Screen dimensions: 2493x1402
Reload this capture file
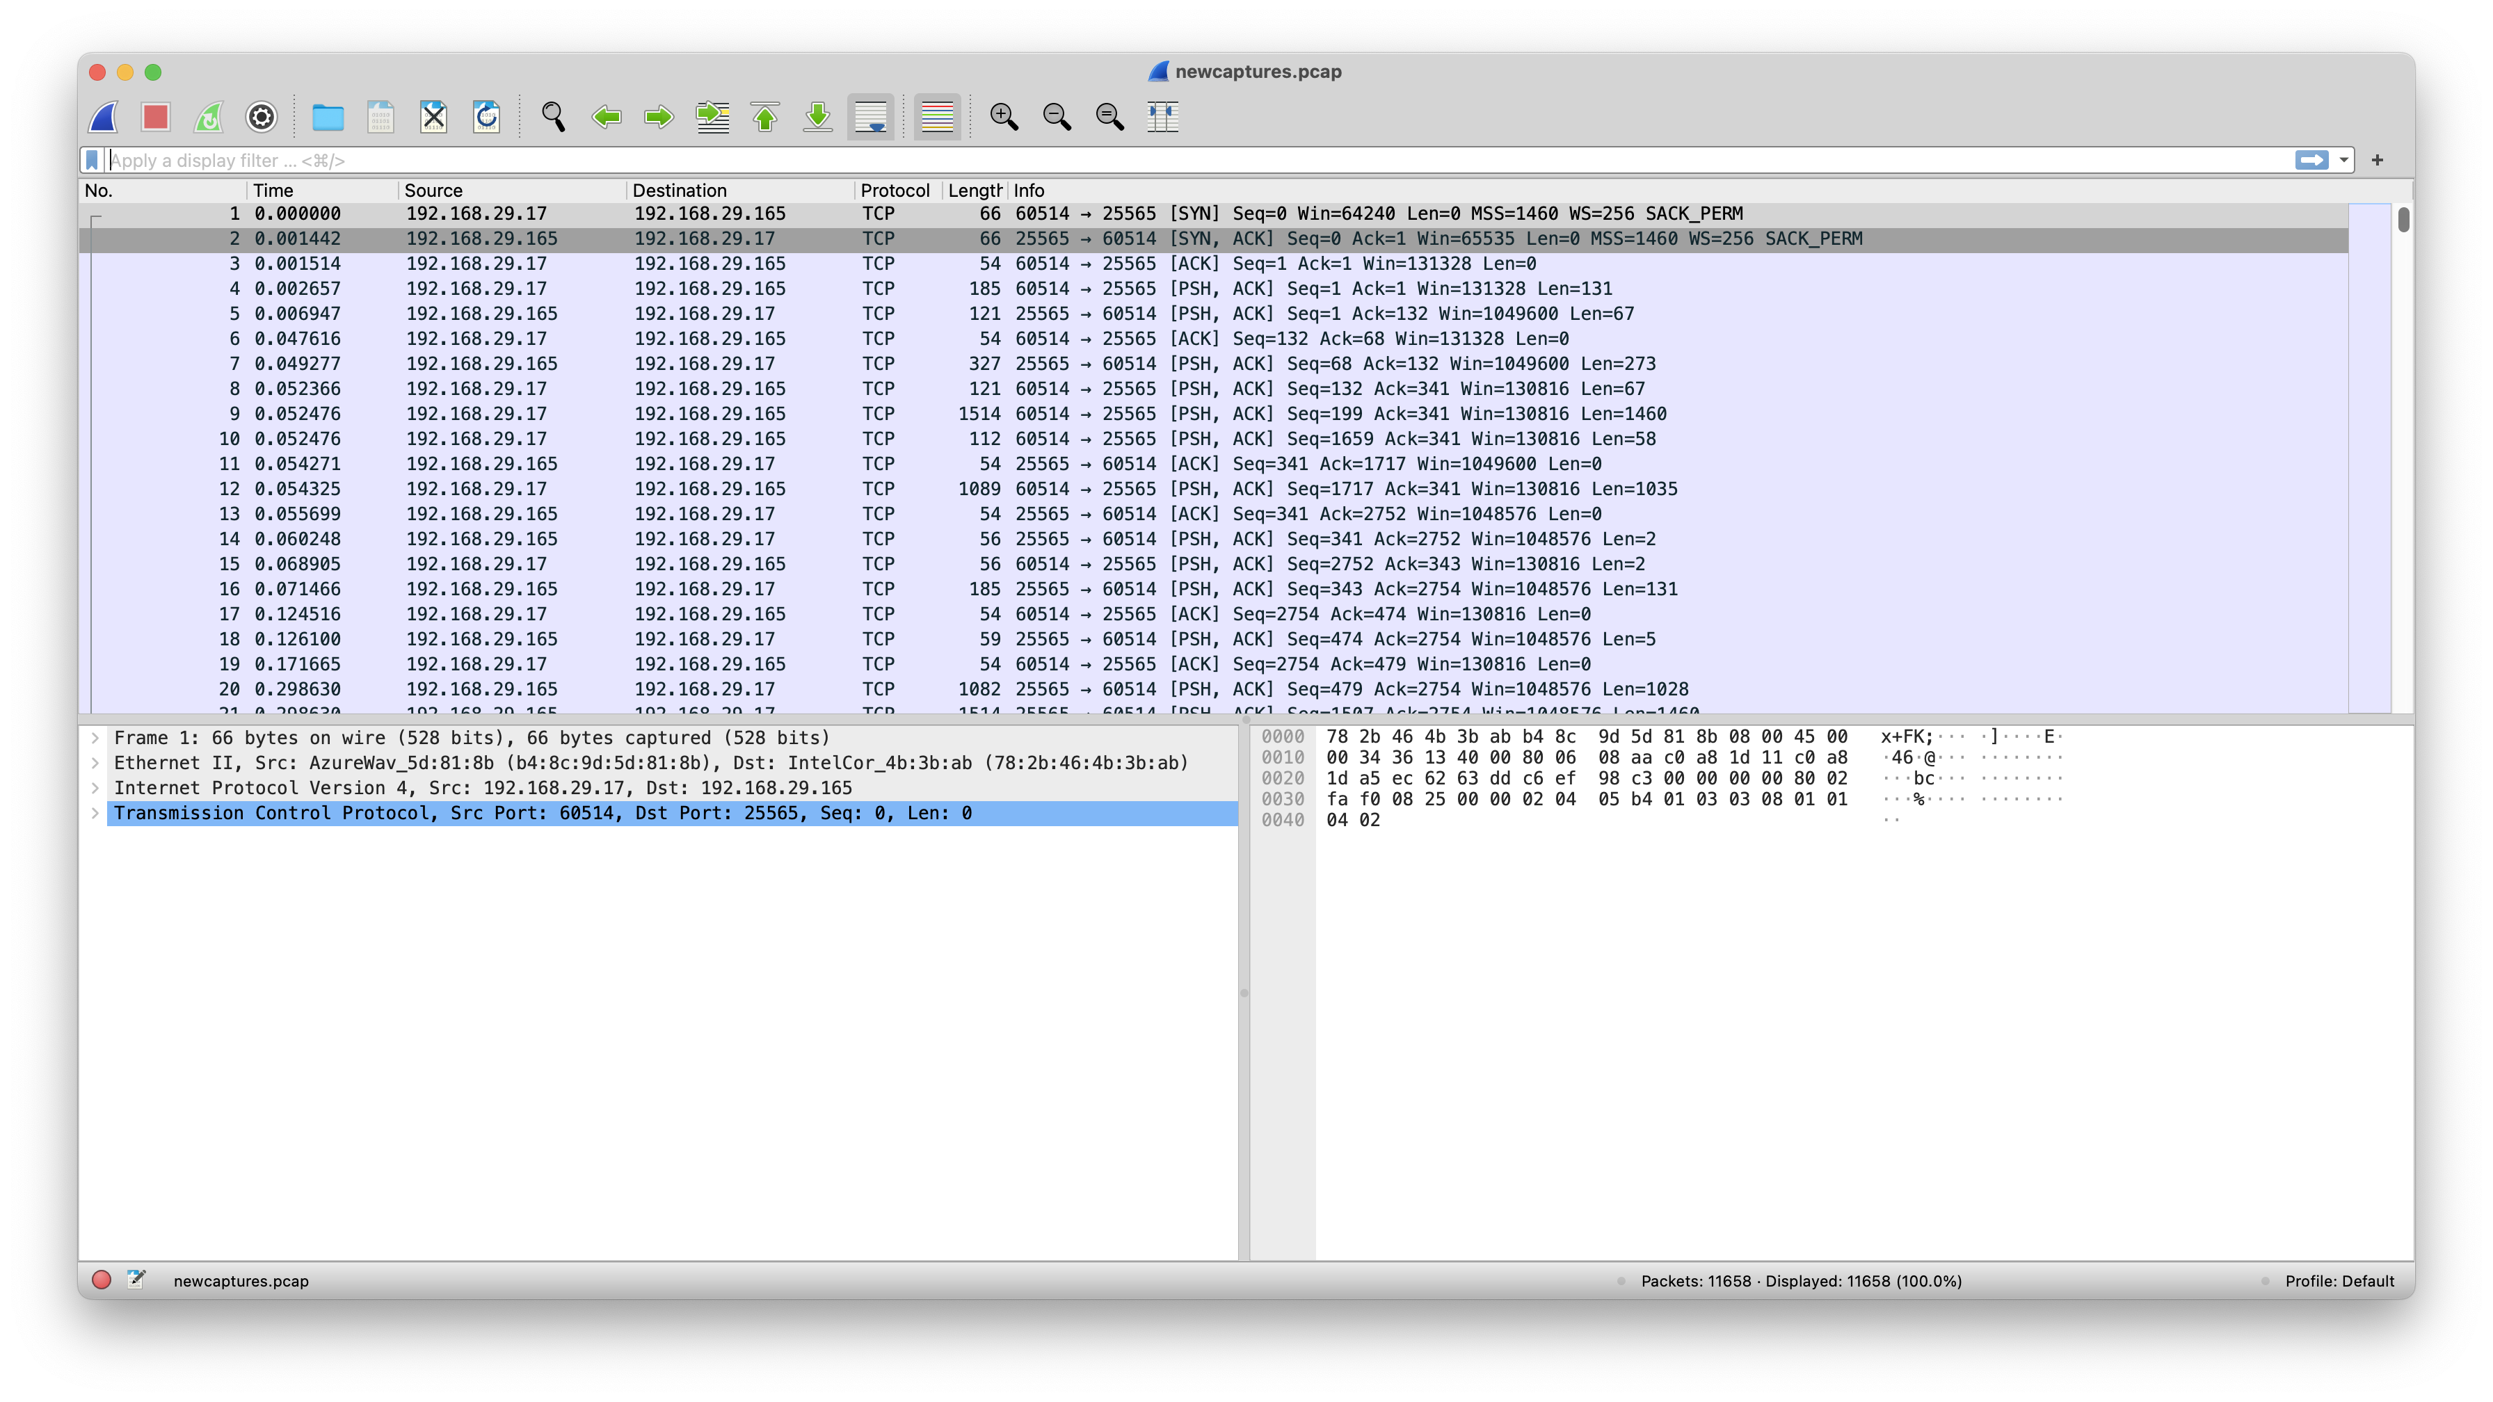[487, 117]
